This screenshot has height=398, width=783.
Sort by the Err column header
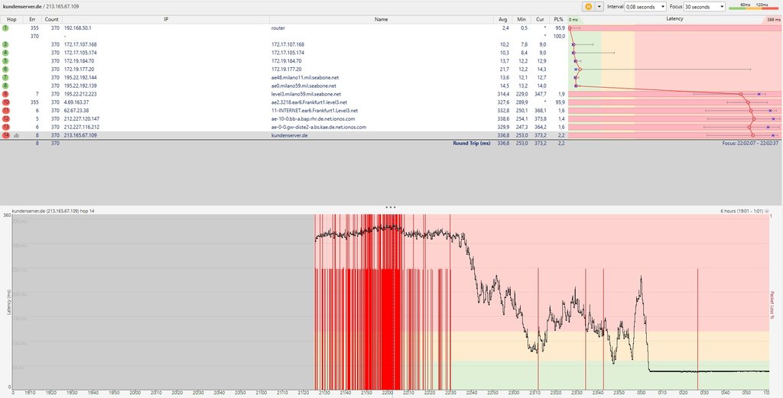32,19
